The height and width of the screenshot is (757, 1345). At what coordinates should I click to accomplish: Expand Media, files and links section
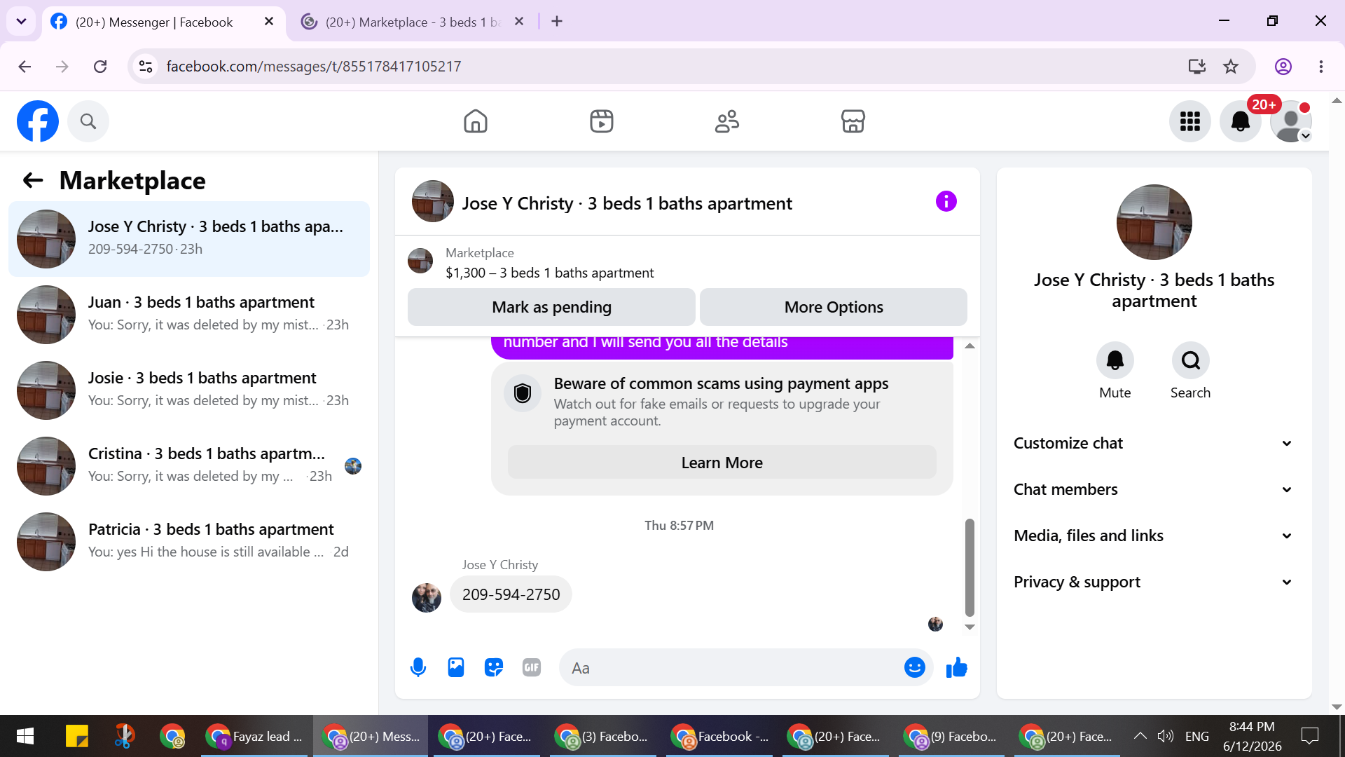click(1153, 536)
